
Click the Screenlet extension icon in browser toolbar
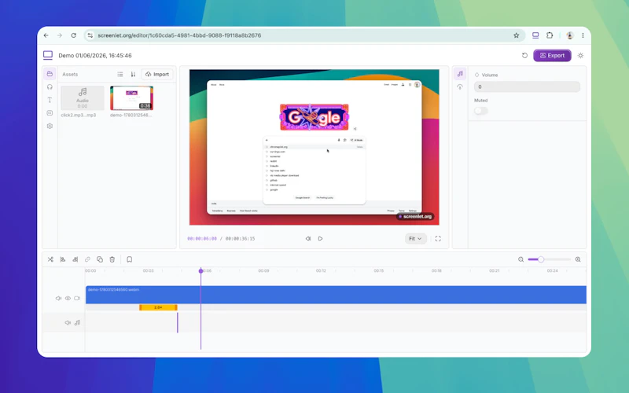(535, 35)
